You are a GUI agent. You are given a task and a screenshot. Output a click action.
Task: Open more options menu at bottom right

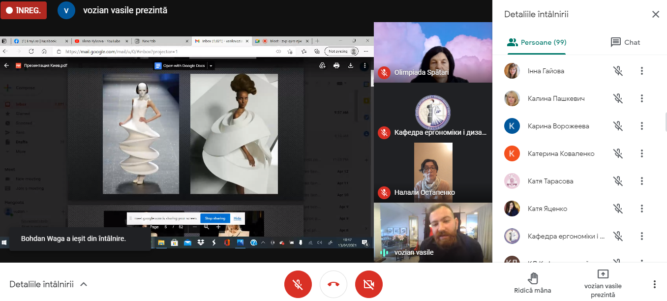coord(654,284)
